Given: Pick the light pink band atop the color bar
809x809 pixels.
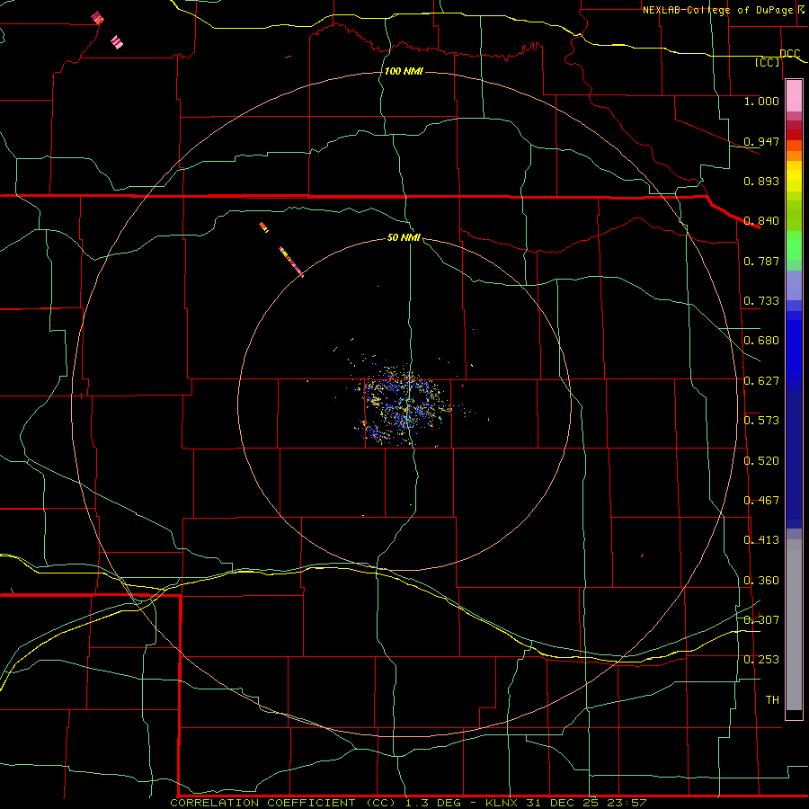Looking at the screenshot, I should pos(794,96).
